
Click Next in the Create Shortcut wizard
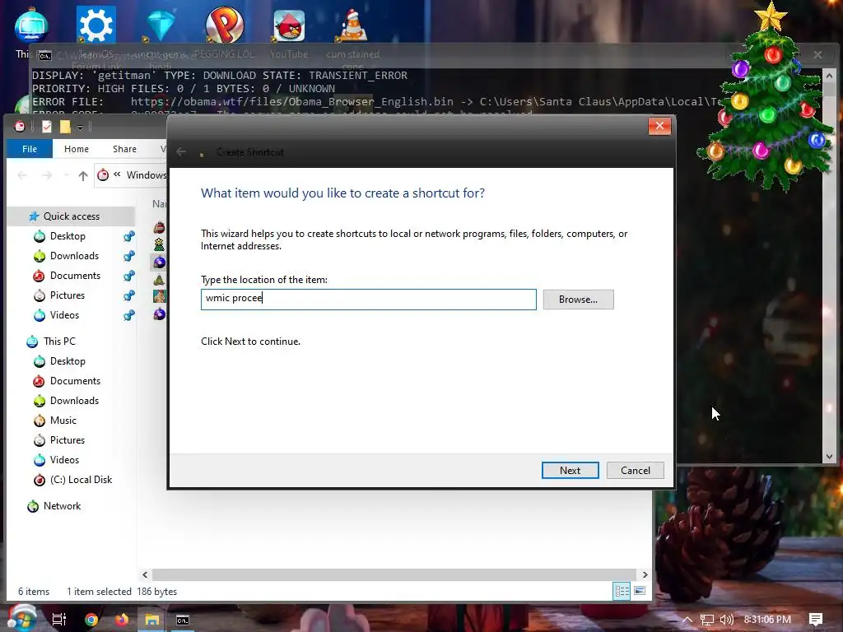(570, 470)
